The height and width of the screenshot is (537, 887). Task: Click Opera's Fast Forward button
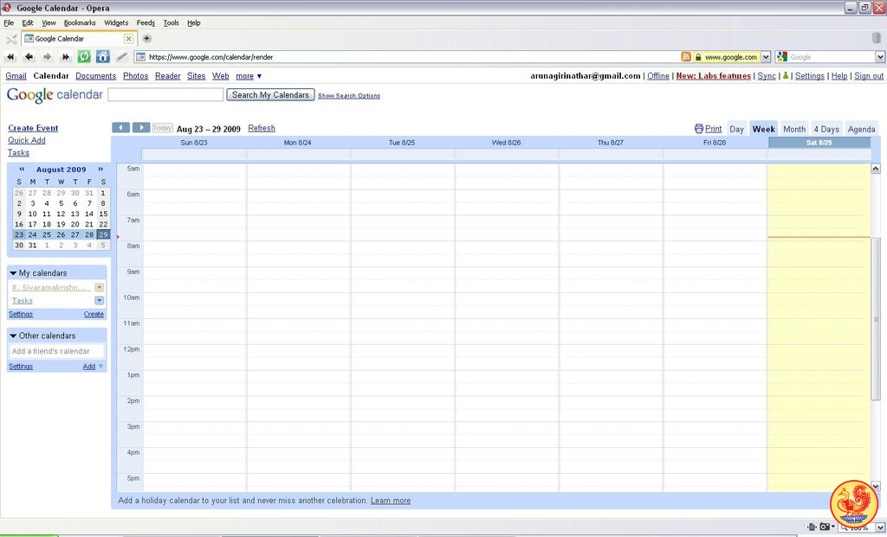point(66,56)
